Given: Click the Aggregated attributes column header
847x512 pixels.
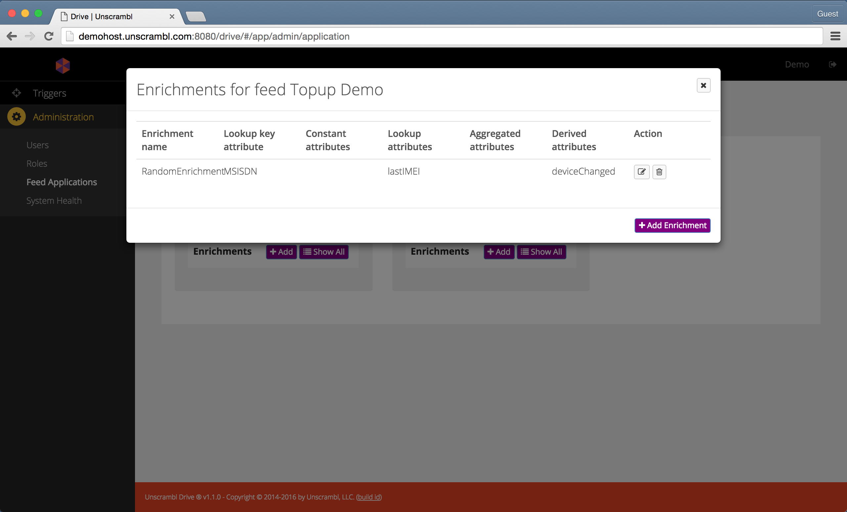Looking at the screenshot, I should pyautogui.click(x=495, y=140).
